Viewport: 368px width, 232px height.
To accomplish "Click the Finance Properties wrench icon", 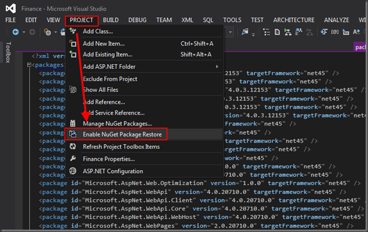I will click(x=73, y=159).
